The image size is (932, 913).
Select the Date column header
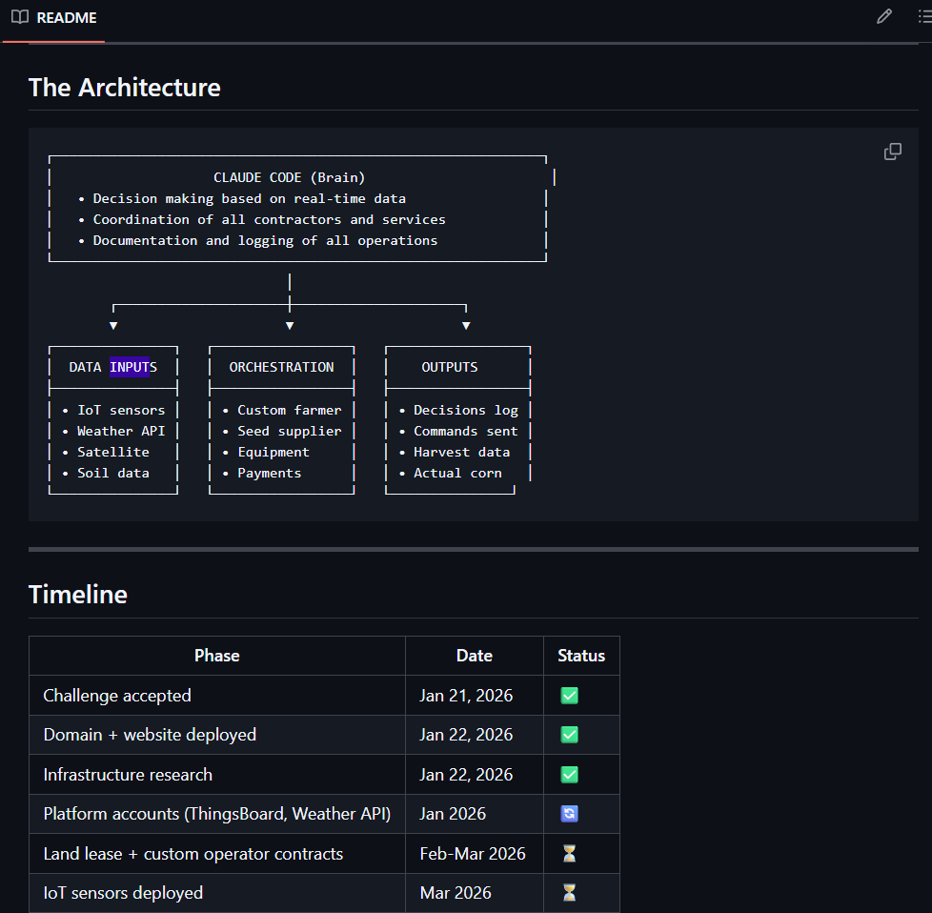coord(474,656)
